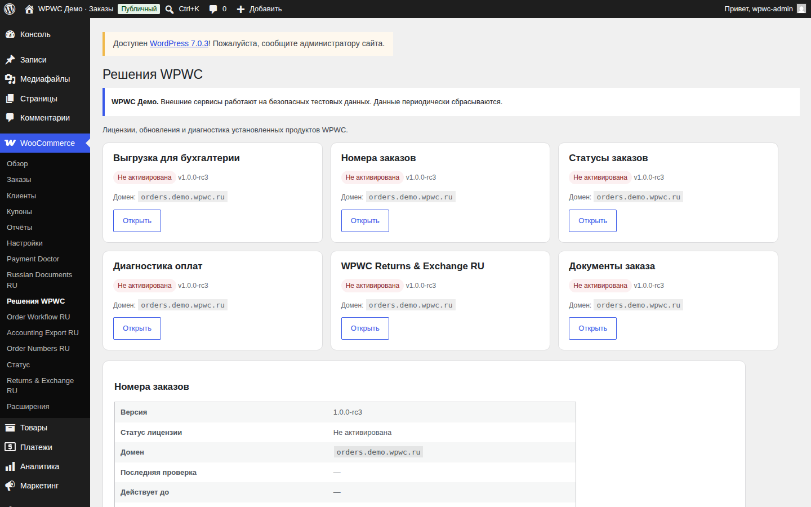Click the Добавить new content label
811x507 pixels.
click(266, 9)
